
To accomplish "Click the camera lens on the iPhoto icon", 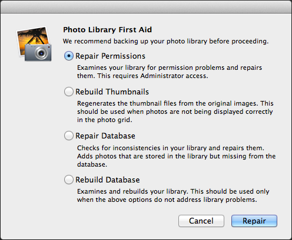I will tap(41, 53).
